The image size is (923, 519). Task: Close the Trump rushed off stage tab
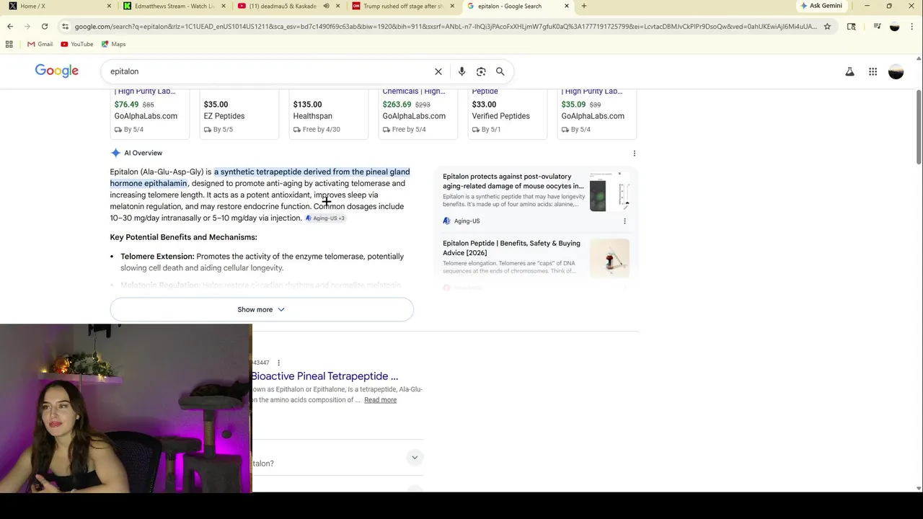click(452, 6)
